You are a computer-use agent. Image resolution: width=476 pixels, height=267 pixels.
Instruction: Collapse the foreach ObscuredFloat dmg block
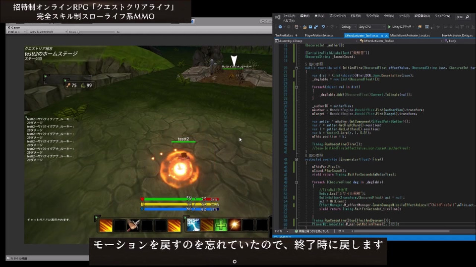(x=297, y=182)
